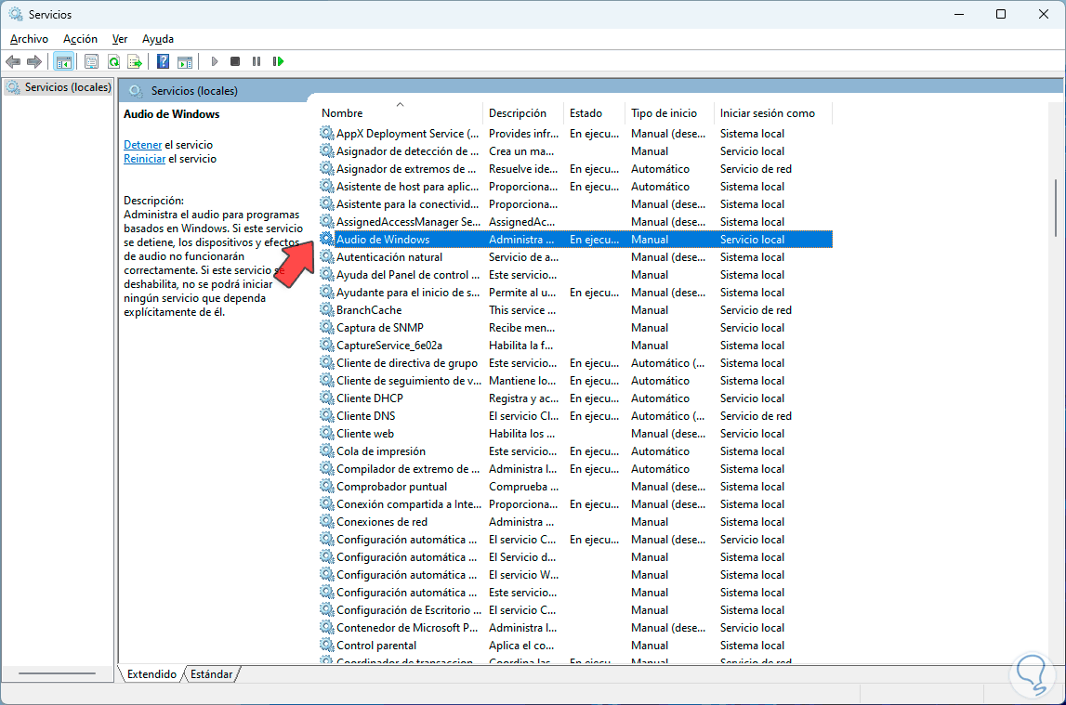Select Cliente de directiva de grupo service
This screenshot has height=705, width=1066.
tap(576, 362)
